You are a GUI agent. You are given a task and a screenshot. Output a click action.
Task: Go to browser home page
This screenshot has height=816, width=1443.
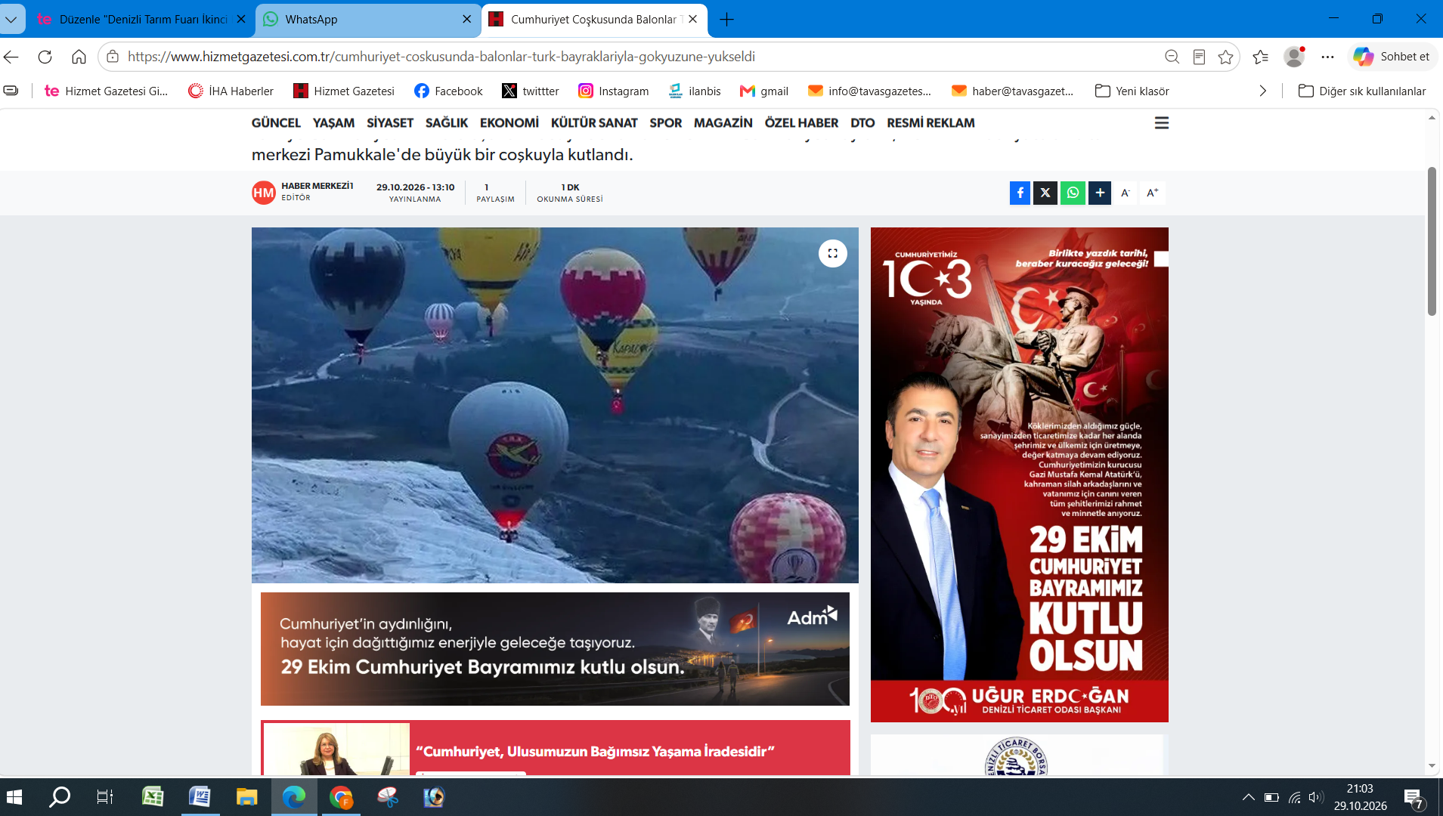click(x=79, y=57)
